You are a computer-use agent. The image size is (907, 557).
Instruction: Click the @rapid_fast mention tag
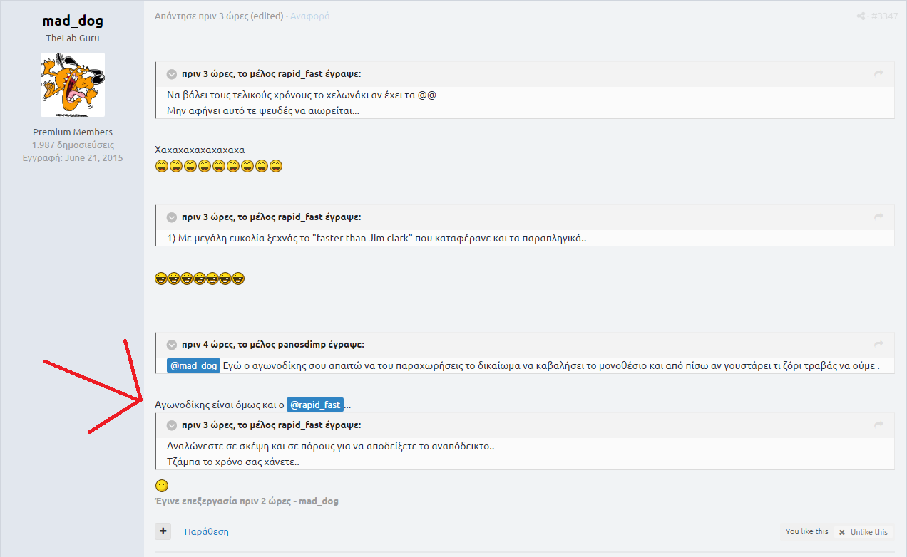tap(314, 405)
